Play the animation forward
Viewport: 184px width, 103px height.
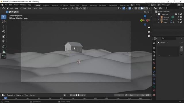point(79,95)
